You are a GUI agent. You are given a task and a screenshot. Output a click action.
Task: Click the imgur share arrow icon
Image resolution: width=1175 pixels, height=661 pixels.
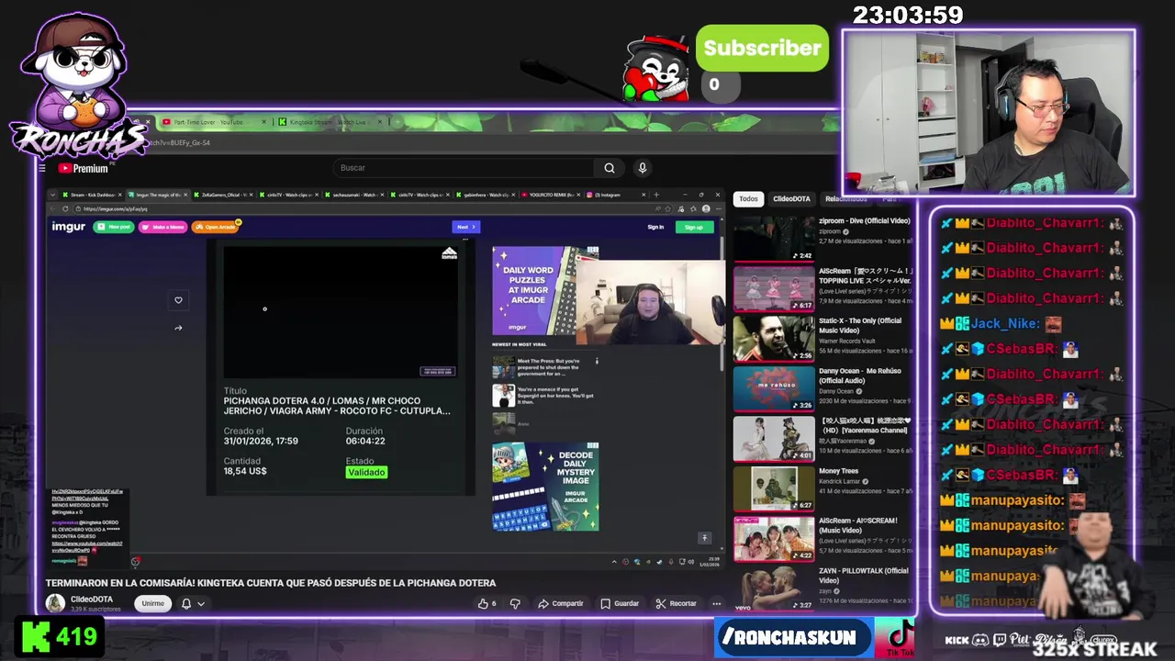[178, 328]
